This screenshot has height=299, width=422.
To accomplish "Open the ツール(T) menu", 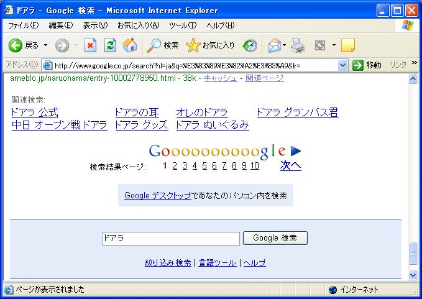I will pos(183,25).
